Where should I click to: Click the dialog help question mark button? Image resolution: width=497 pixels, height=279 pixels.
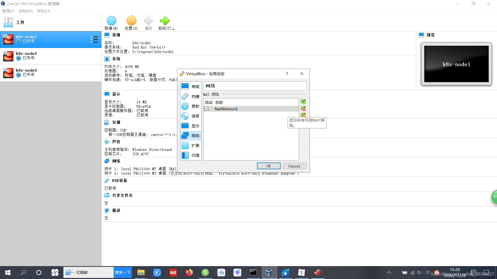pos(287,74)
